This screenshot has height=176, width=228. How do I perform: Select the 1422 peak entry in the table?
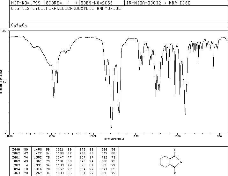[x=42, y=153]
